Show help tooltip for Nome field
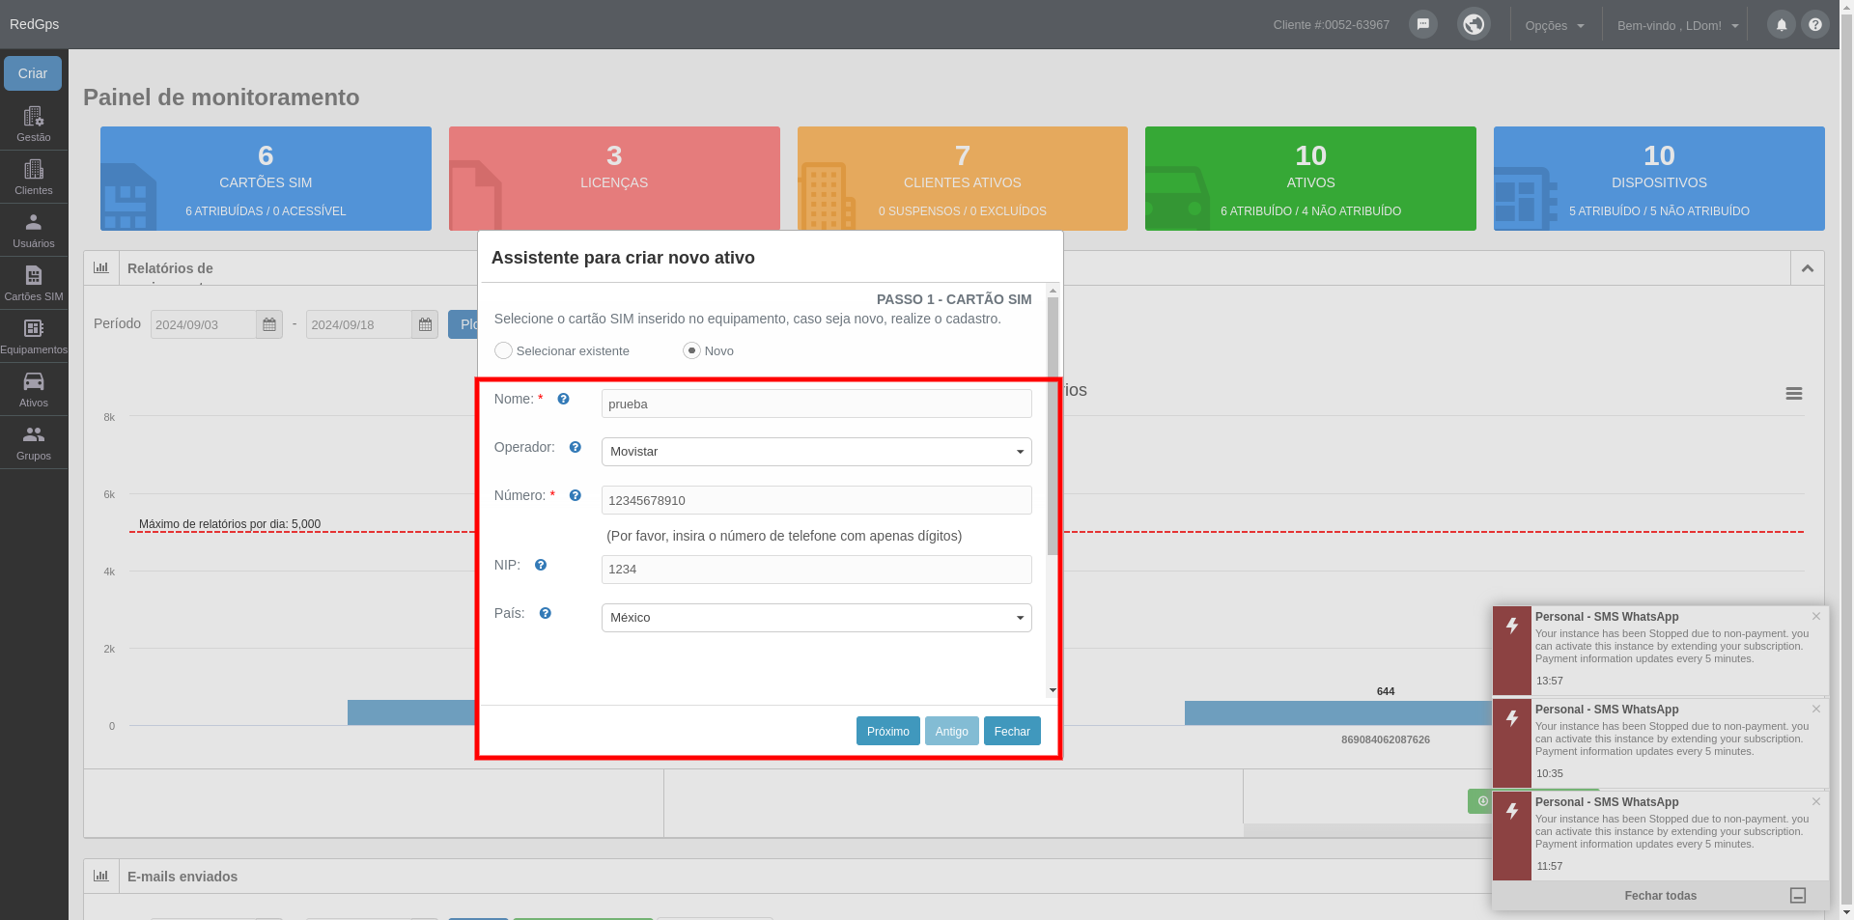Image resolution: width=1854 pixels, height=920 pixels. (x=564, y=399)
